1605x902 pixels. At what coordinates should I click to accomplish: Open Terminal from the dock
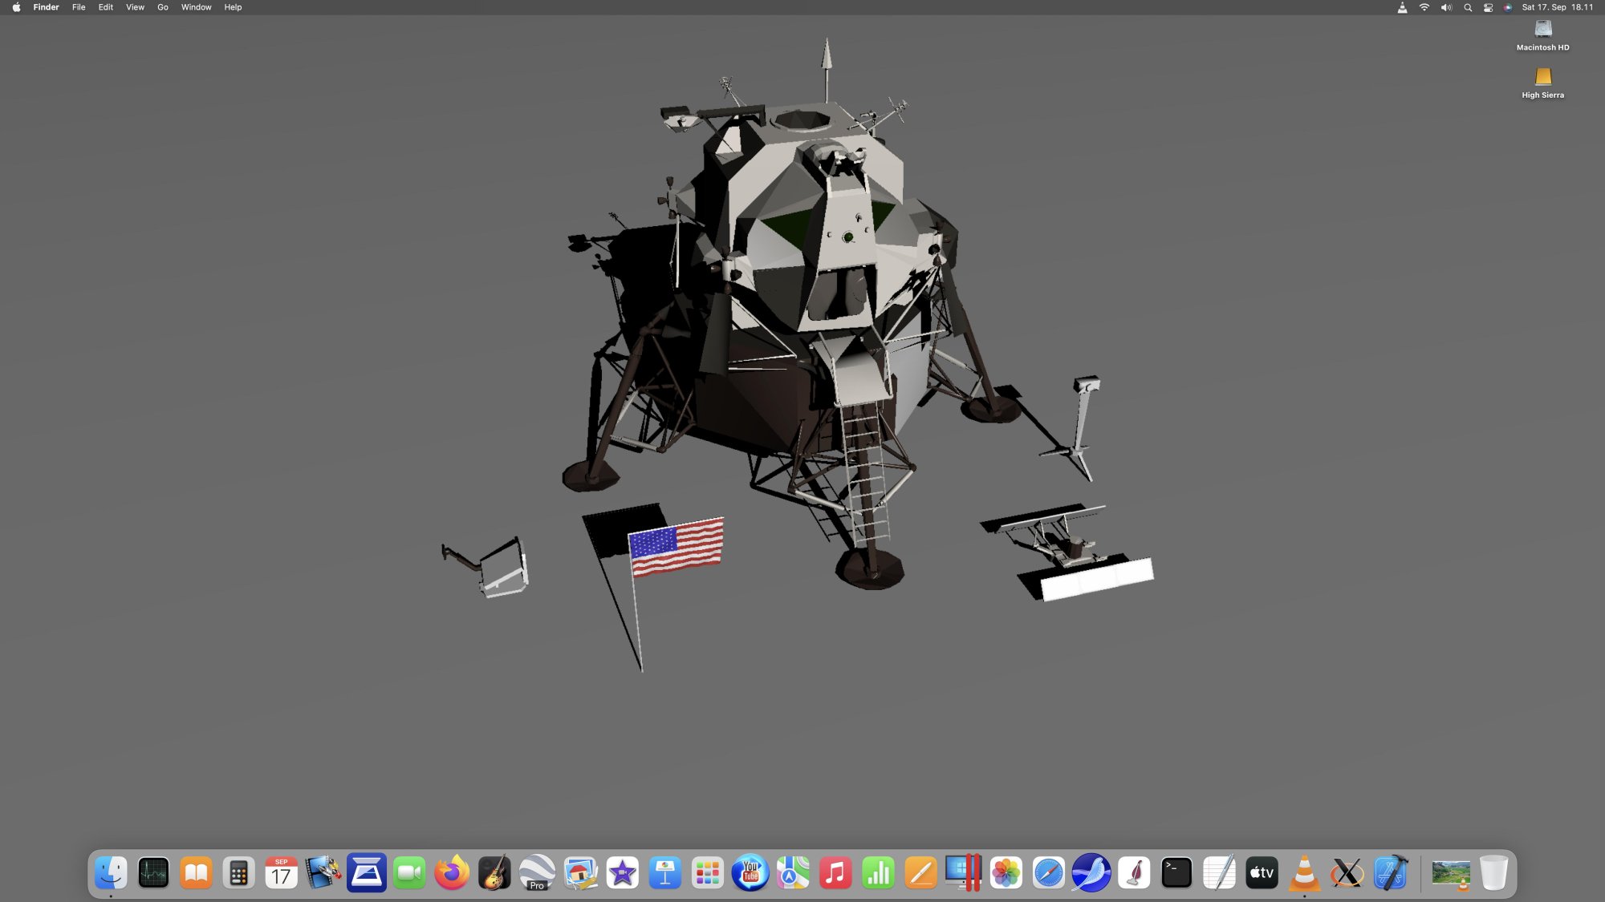coord(1176,873)
